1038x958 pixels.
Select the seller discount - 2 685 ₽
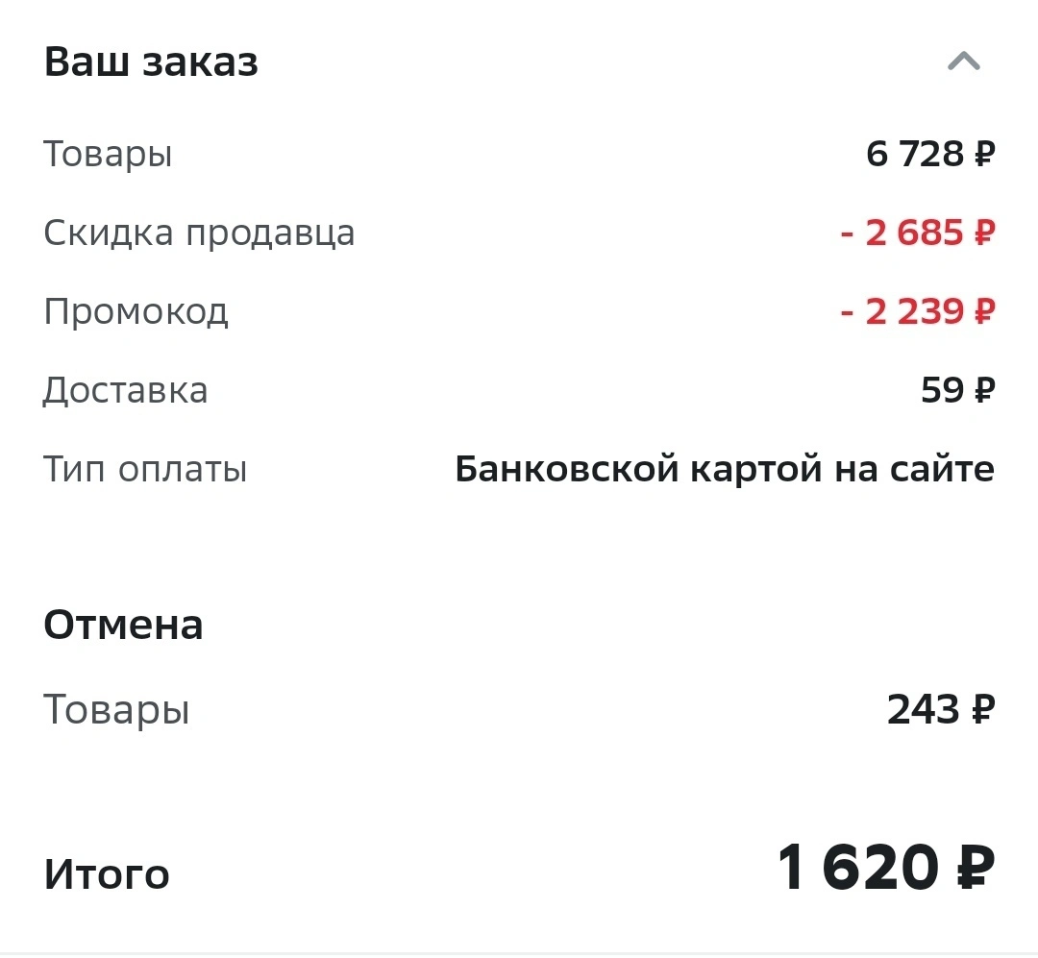pyautogui.click(x=918, y=233)
